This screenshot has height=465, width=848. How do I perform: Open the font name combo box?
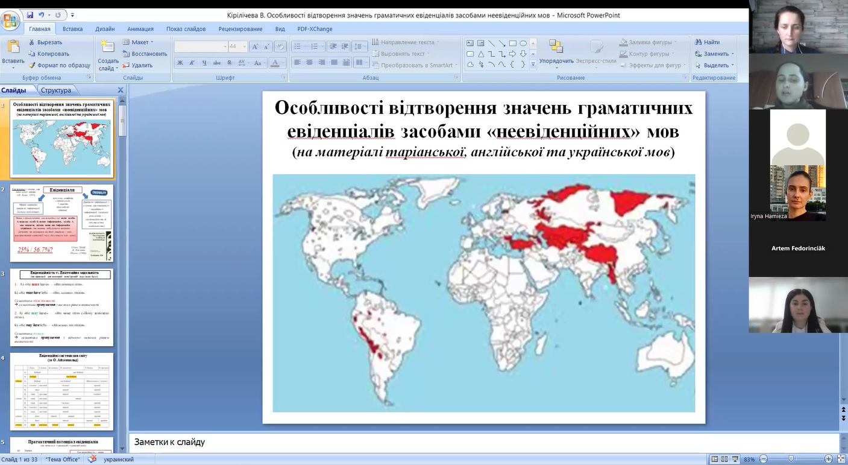tap(201, 46)
